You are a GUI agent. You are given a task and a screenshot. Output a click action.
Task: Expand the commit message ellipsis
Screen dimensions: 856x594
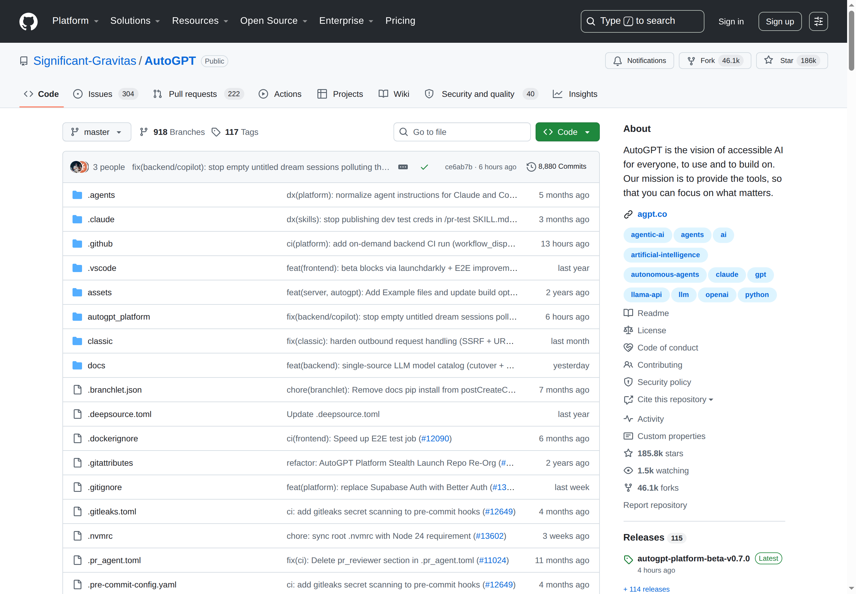pos(403,167)
